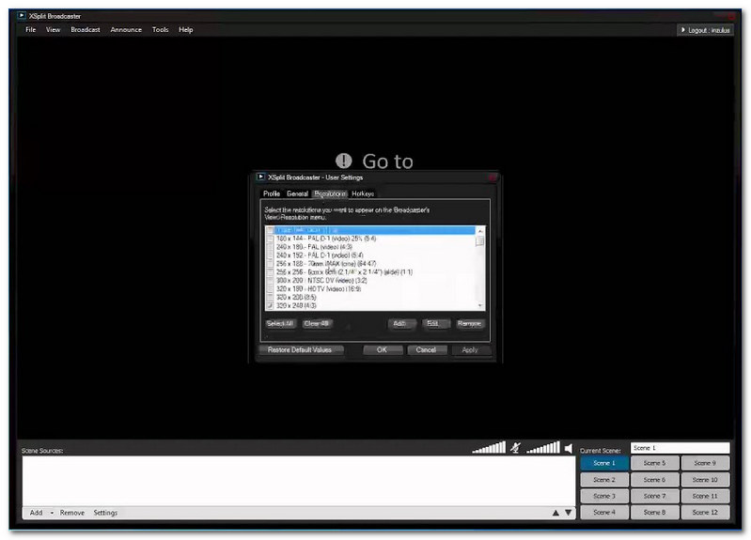Adjust the microphone volume level bars

point(489,447)
